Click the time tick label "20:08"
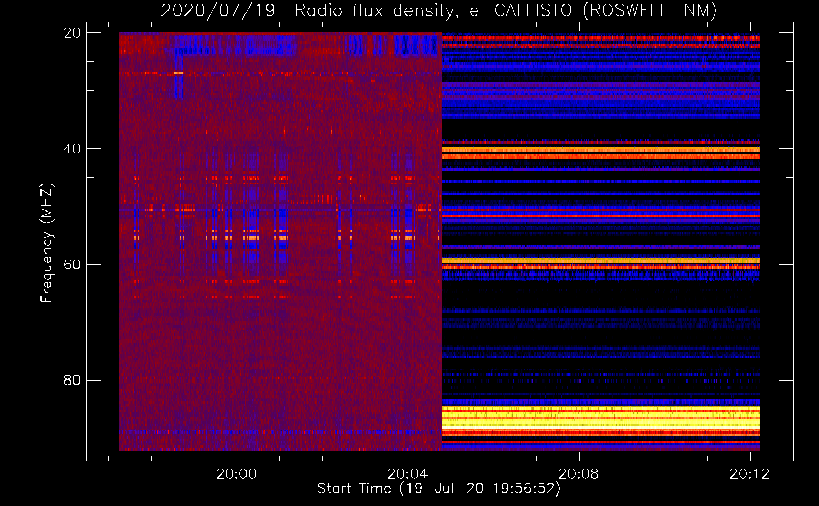This screenshot has width=819, height=506. point(579,474)
